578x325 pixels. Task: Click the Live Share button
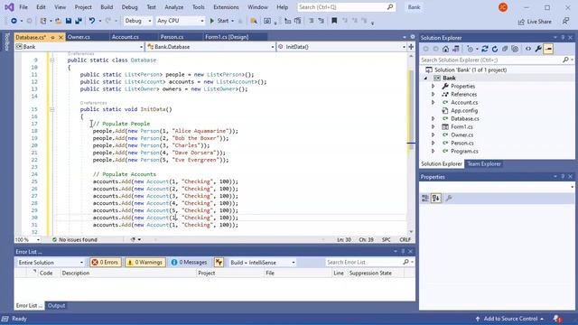[535, 22]
